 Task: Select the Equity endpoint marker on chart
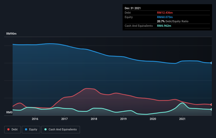212,63
